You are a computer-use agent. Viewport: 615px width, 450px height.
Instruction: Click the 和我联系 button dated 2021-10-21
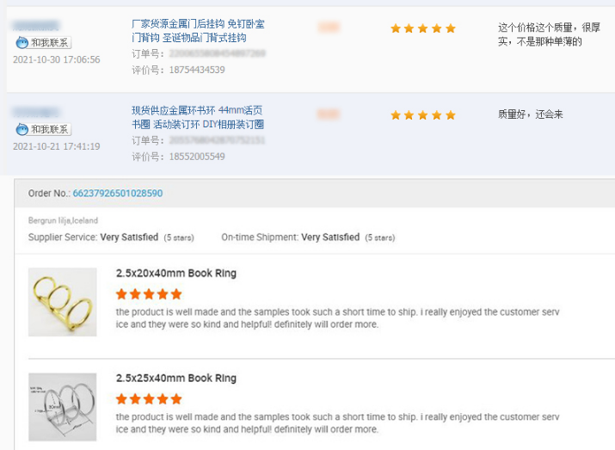tap(44, 129)
